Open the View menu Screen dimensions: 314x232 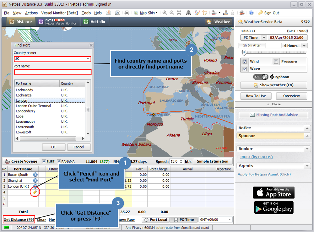(x=17, y=13)
